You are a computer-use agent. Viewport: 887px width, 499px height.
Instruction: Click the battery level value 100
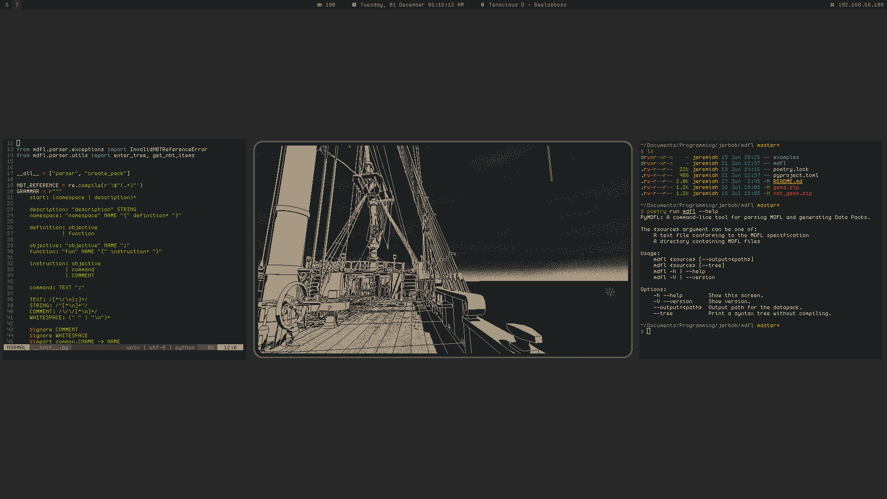pos(330,5)
